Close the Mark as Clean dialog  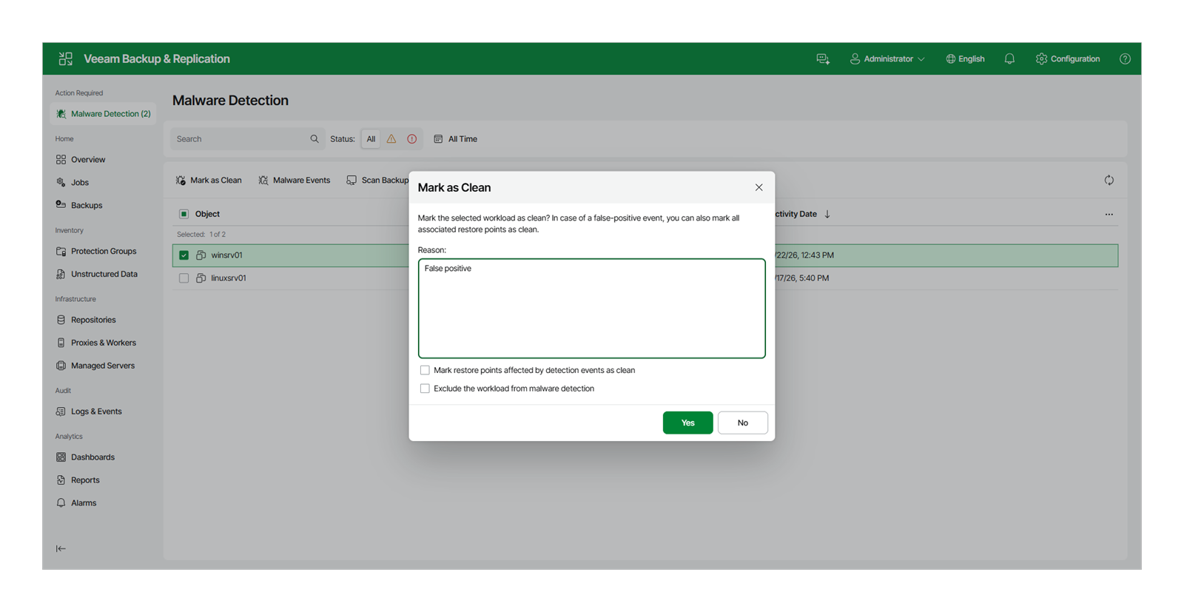coord(758,188)
